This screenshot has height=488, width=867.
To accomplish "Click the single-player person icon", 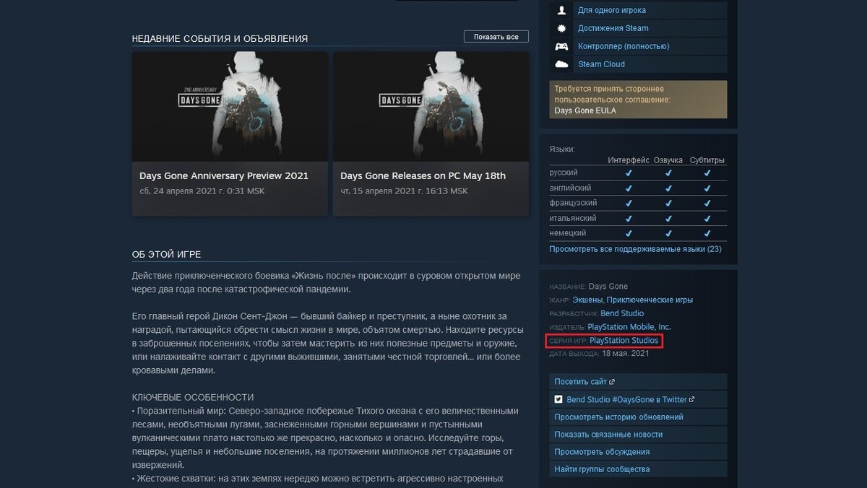I will click(561, 10).
